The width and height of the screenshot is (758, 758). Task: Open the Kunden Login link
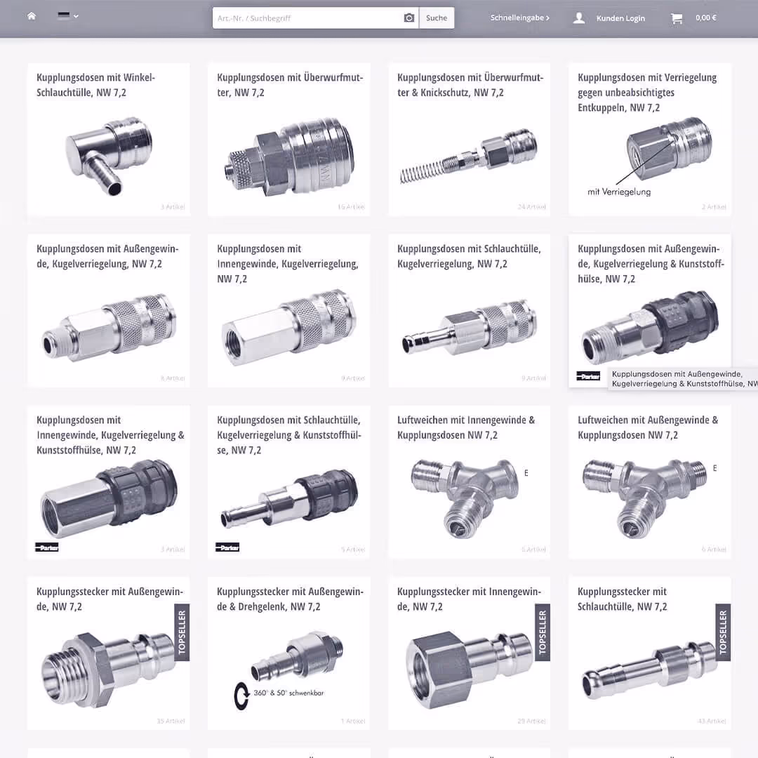pyautogui.click(x=620, y=18)
